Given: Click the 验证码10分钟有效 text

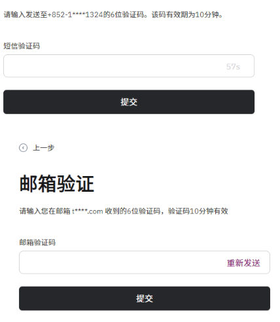Looking at the screenshot, I should pyautogui.click(x=198, y=211).
